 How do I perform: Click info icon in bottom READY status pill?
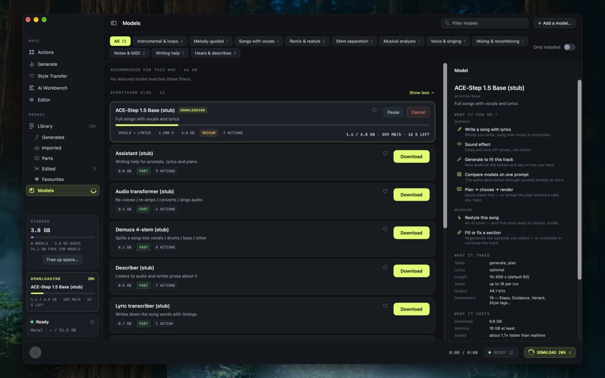[x=511, y=352]
